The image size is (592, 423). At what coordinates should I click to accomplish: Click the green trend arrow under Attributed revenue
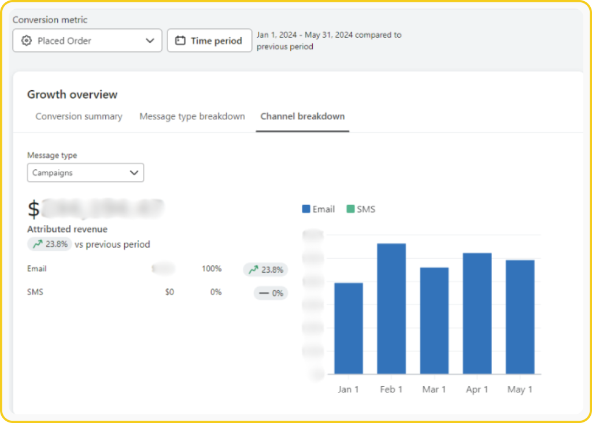38,244
